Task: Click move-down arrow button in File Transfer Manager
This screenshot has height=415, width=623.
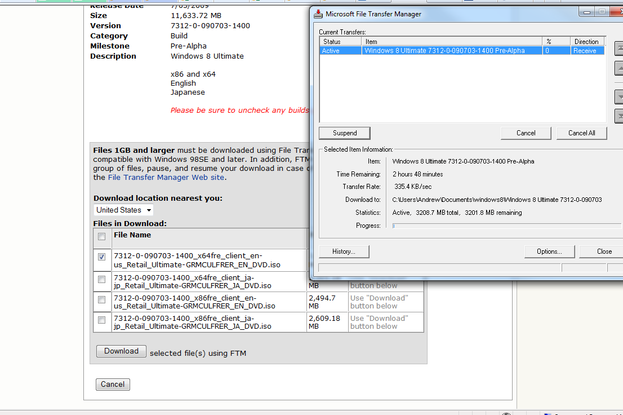Action: click(619, 96)
